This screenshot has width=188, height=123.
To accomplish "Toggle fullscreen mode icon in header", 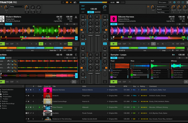I will point(183,2).
